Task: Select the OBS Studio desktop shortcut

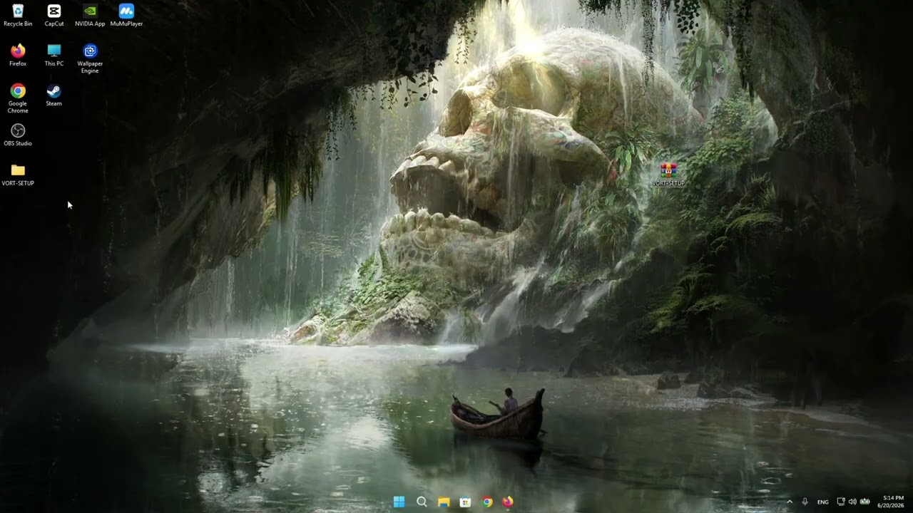Action: pos(18,135)
